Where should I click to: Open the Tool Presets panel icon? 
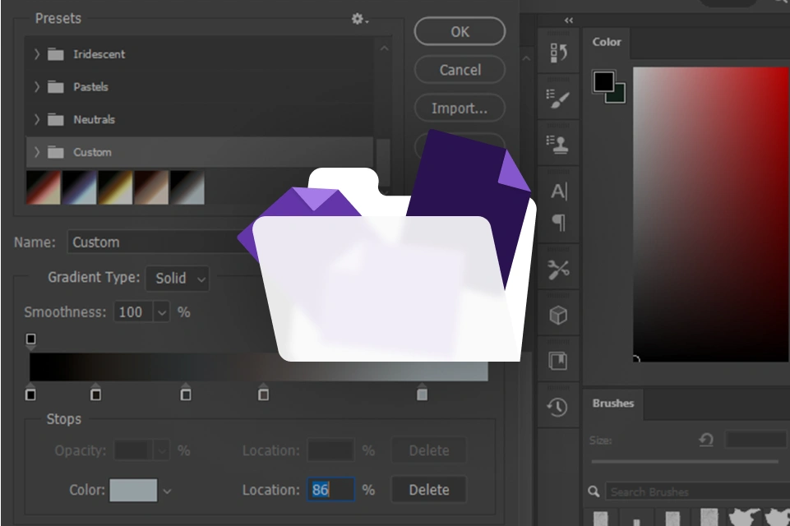coord(558,270)
